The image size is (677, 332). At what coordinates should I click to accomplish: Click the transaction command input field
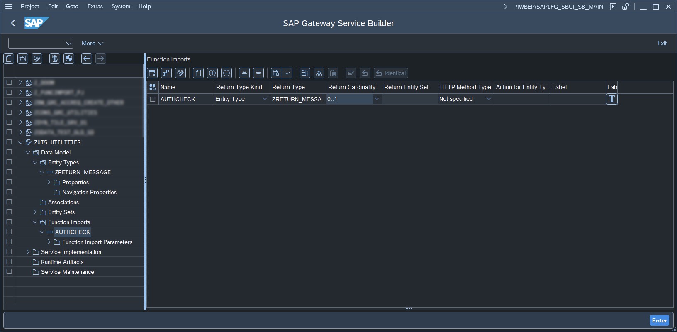[x=40, y=43]
